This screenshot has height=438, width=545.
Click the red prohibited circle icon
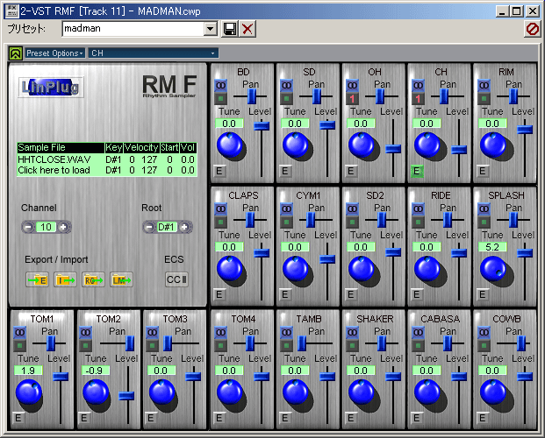pos(532,29)
